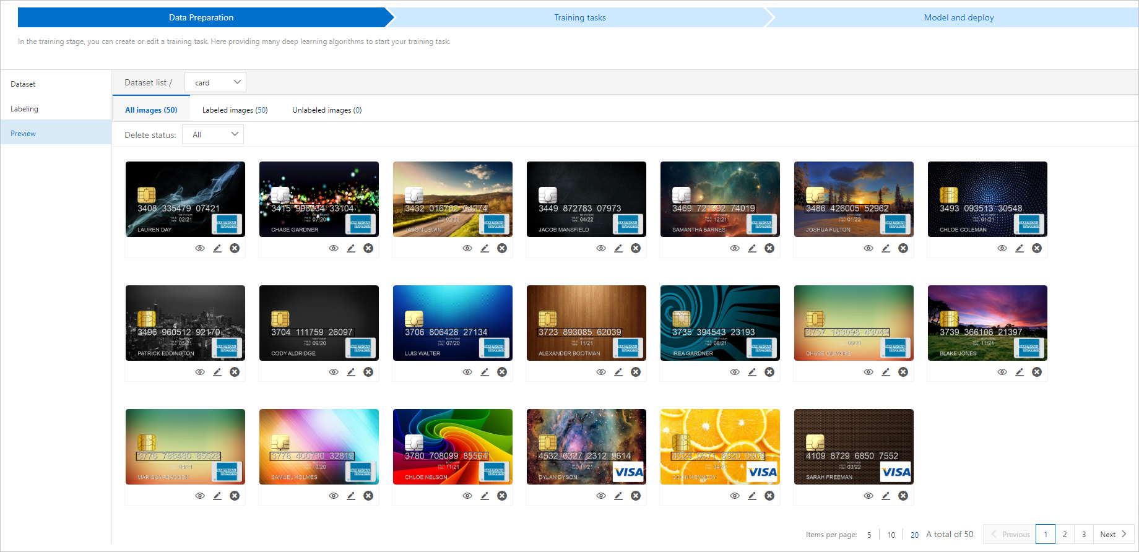This screenshot has height=552, width=1139.
Task: Edit the LUIS WALTER card image
Action: tap(485, 372)
